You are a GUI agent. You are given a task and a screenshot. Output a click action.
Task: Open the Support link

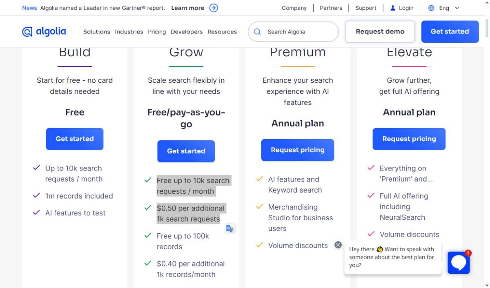pos(366,8)
